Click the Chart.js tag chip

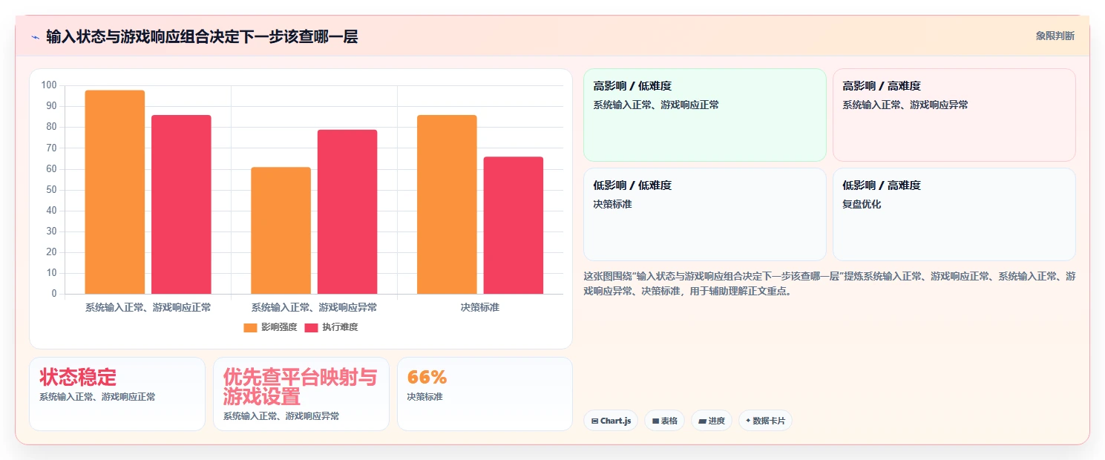[611, 421]
